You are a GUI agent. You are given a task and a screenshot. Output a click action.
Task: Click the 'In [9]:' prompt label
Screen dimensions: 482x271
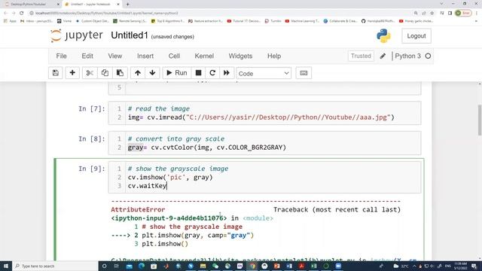pyautogui.click(x=92, y=169)
